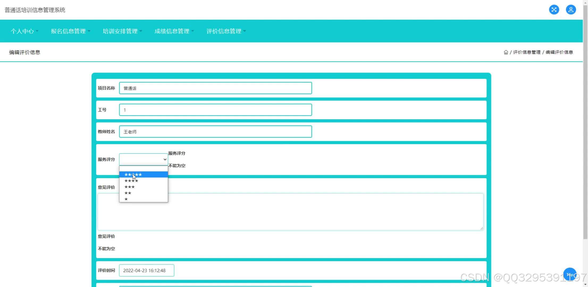Viewport: 588px width, 287px height.
Task: Click the 普通话培训信息管理系统 title text
Action: tap(35, 10)
